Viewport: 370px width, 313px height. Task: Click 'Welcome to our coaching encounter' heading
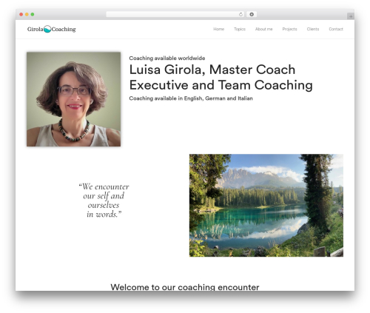[x=185, y=287]
